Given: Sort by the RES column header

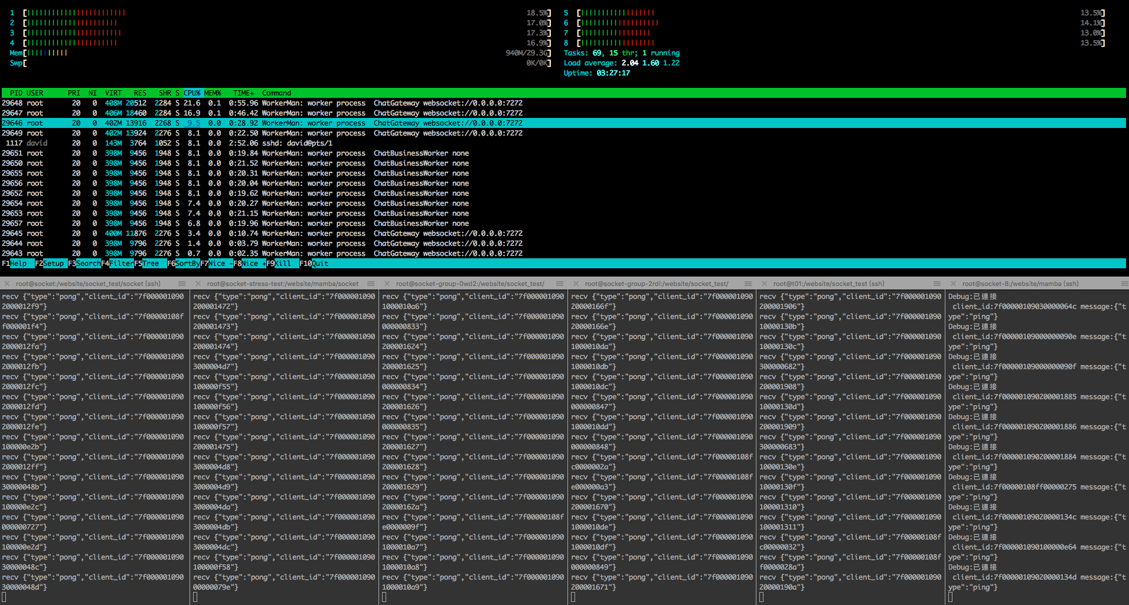Looking at the screenshot, I should click(x=140, y=93).
